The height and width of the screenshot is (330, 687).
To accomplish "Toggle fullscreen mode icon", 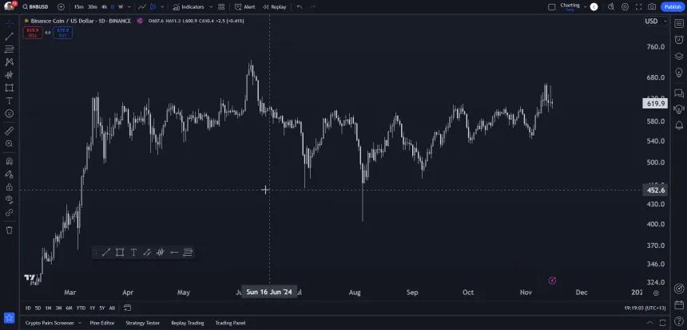I will [638, 7].
